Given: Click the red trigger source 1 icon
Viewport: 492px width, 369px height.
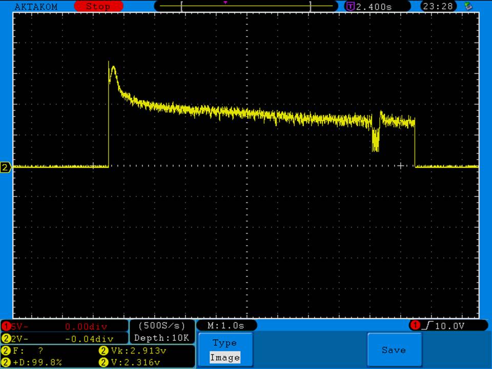Looking at the screenshot, I should coord(415,325).
